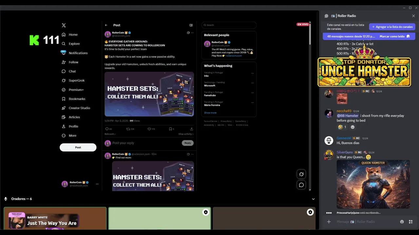Open three-dot menu beside Microsoft trend
419x235 pixels.
(252, 83)
